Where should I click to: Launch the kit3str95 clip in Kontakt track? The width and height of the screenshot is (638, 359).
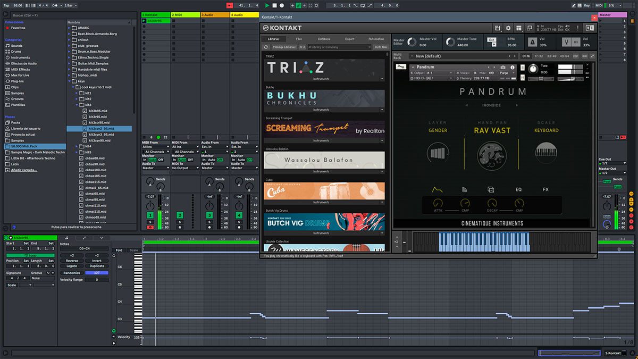(x=145, y=21)
